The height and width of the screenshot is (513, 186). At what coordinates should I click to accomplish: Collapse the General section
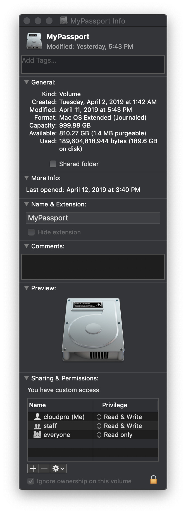(x=27, y=82)
